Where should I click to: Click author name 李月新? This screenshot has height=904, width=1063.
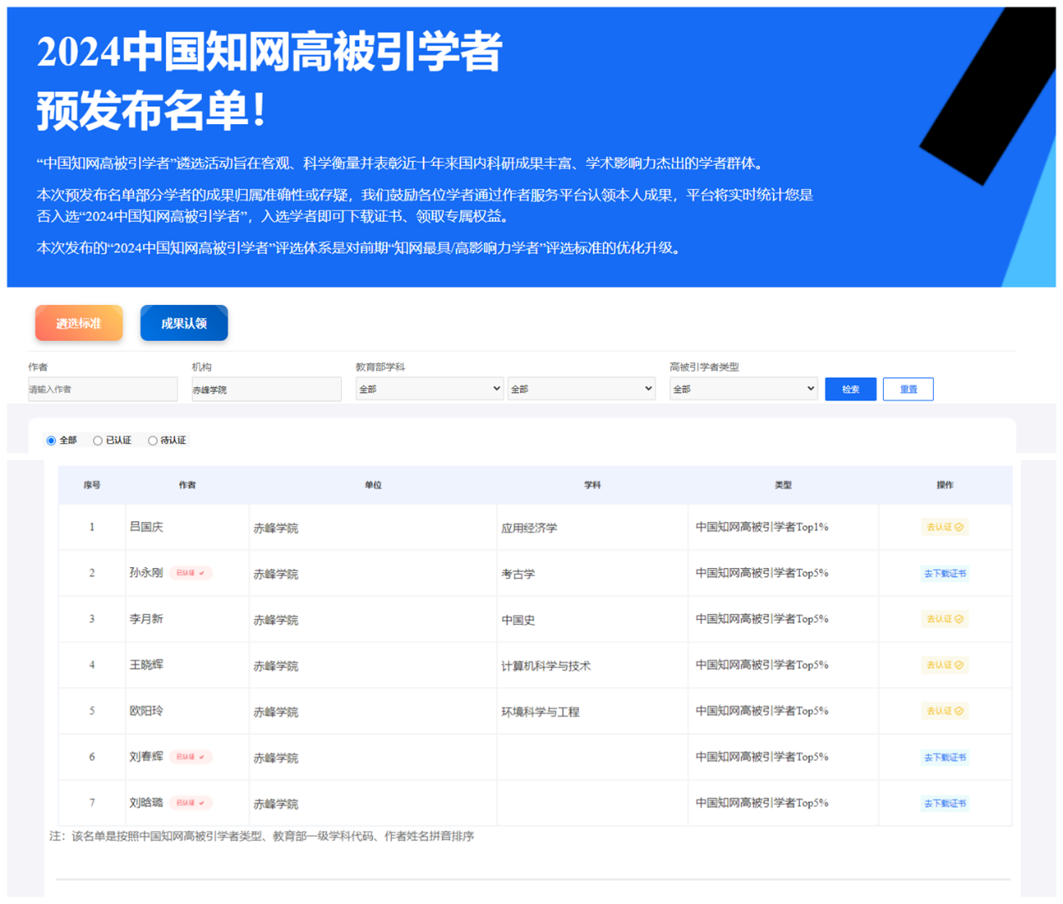click(x=147, y=619)
